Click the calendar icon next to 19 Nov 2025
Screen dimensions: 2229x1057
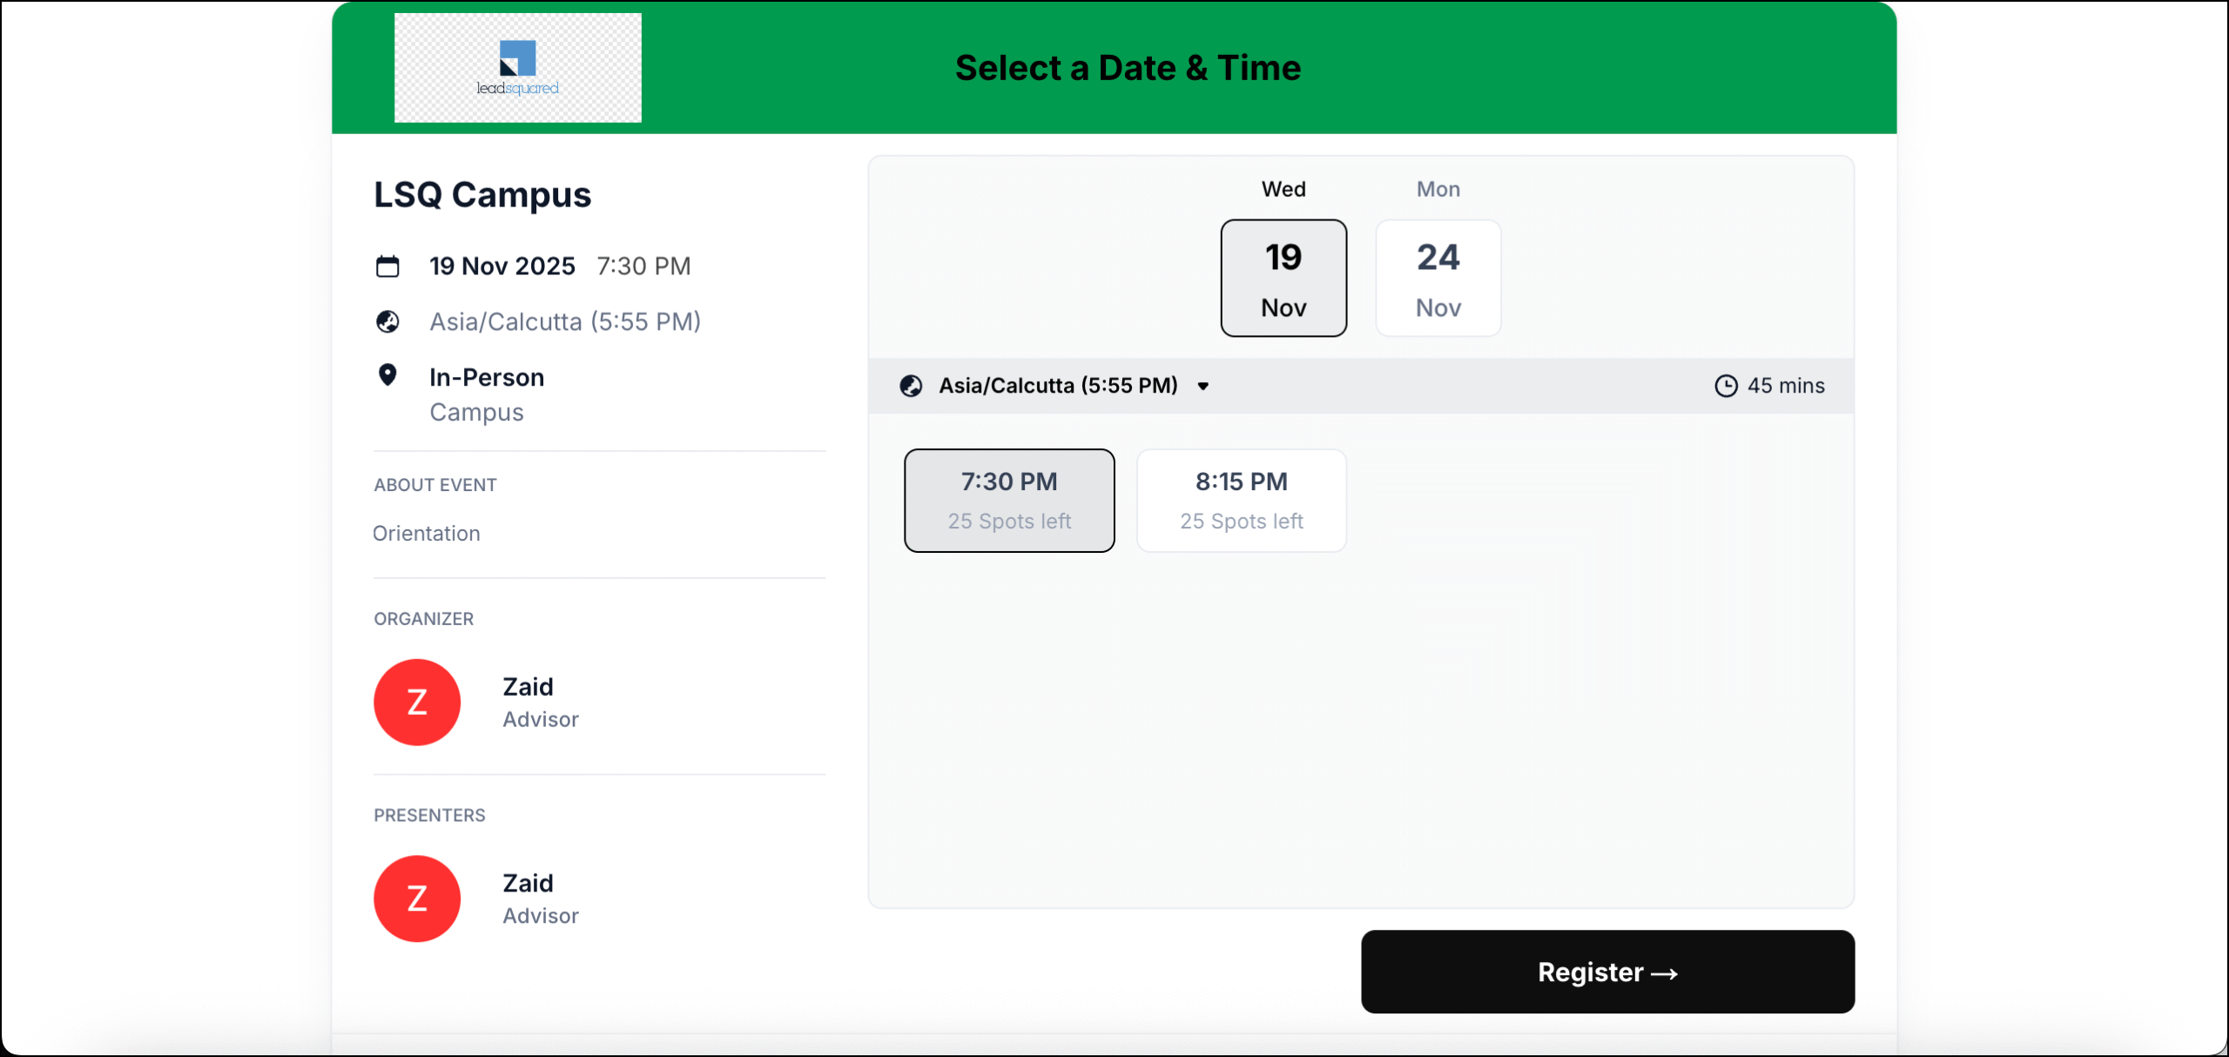pyautogui.click(x=388, y=266)
